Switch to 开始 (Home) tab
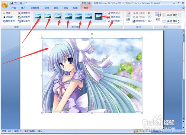 [x=13, y=8]
